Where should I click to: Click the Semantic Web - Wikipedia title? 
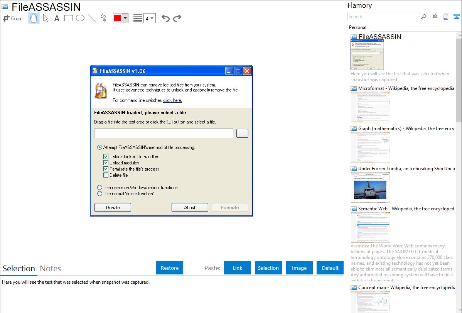406,208
